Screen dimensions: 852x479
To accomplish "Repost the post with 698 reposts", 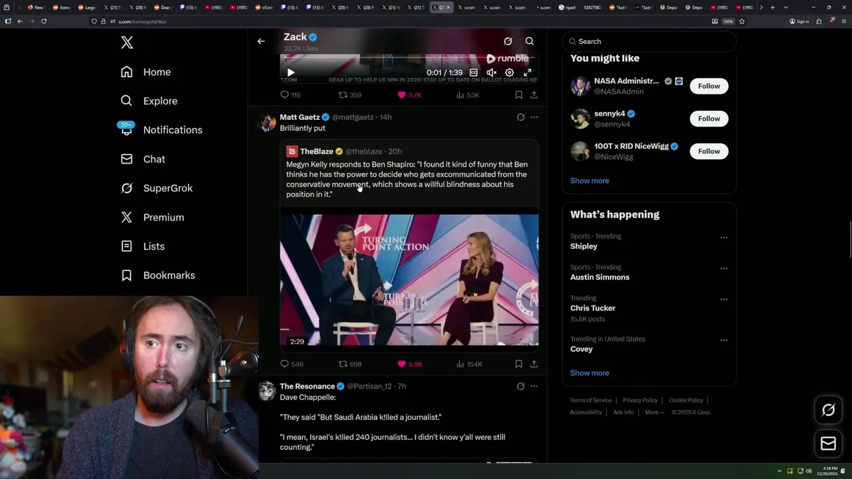I will click(350, 364).
